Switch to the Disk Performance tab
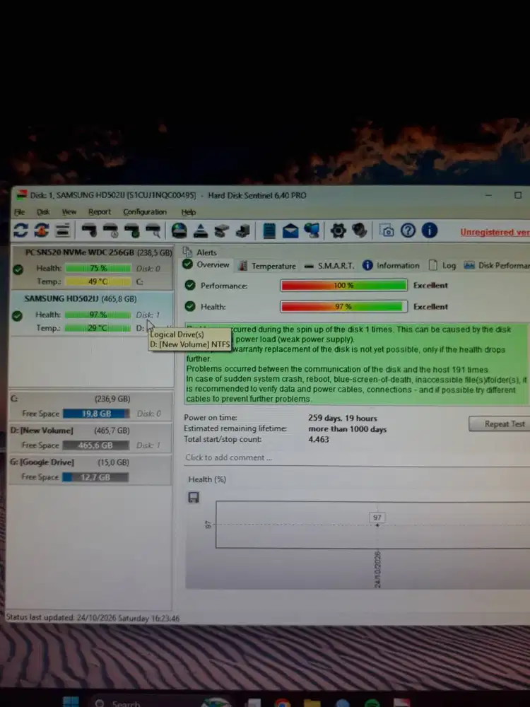 pos(497,265)
